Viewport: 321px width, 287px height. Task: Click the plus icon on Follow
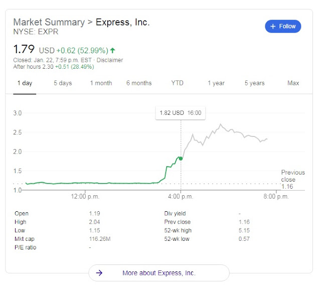[273, 26]
